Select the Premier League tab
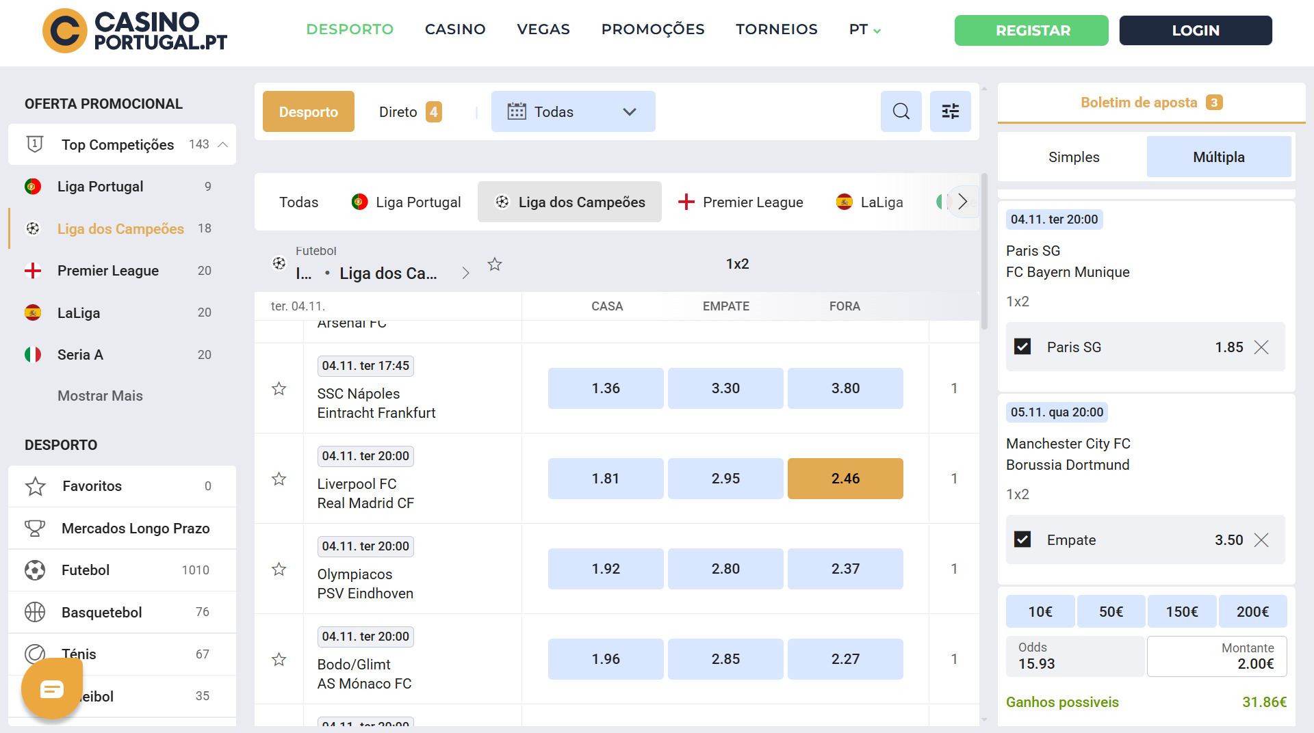This screenshot has width=1314, height=733. tap(740, 202)
